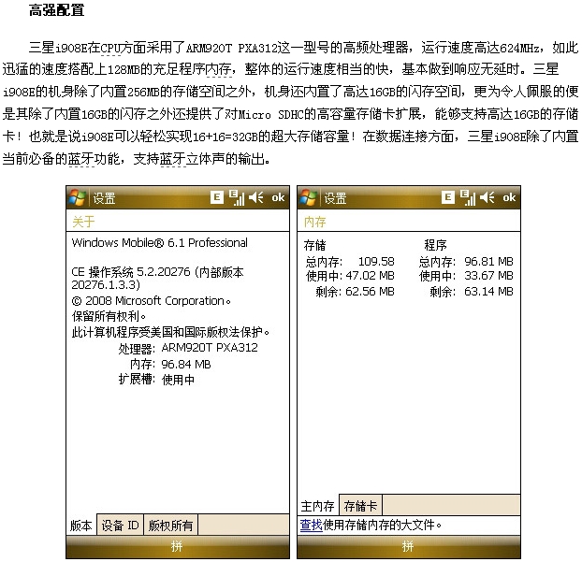Screen dimensions: 582x562
Task: Click the first underlined 蓝牙 keyword
Action: coord(81,159)
